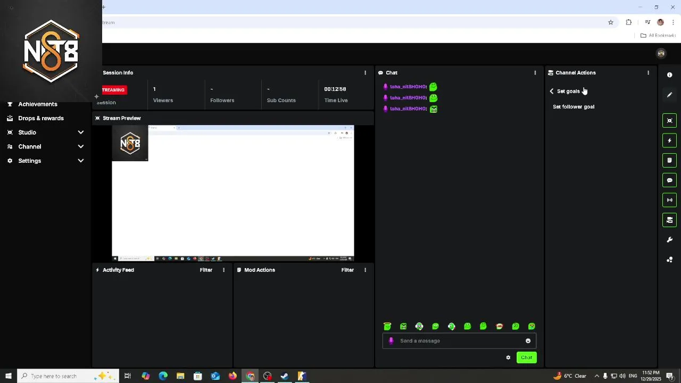Open Firefox from the Windows taskbar
Viewport: 681px width, 383px height.
(232, 376)
